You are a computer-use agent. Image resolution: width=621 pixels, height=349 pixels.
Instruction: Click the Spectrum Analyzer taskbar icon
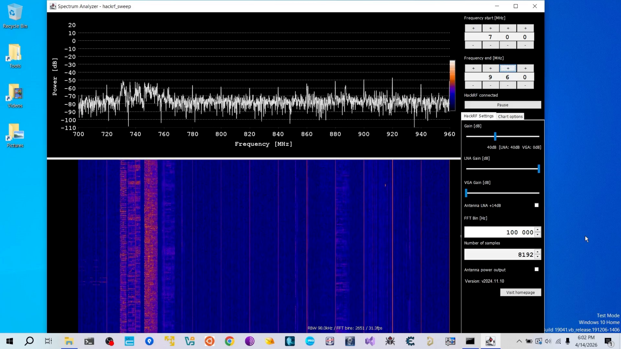coord(490,341)
